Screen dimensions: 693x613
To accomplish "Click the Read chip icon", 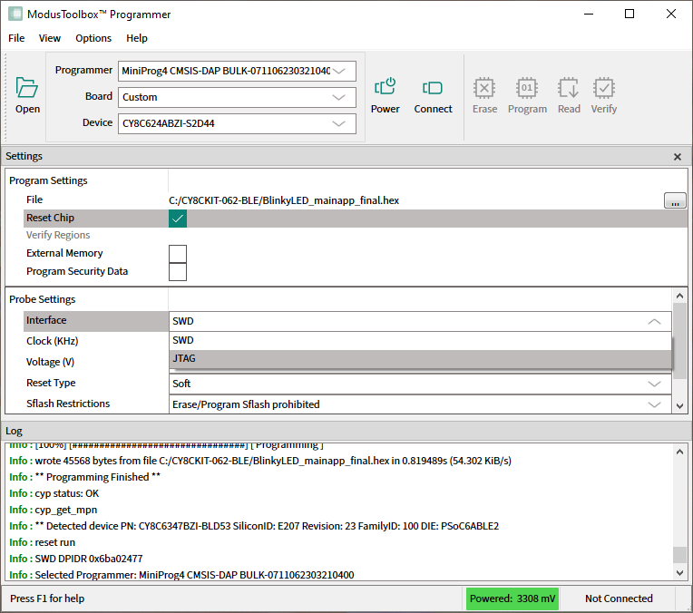I will coord(569,88).
